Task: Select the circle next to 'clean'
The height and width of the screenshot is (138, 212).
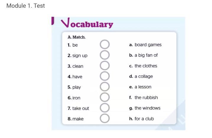Action: pos(105,66)
